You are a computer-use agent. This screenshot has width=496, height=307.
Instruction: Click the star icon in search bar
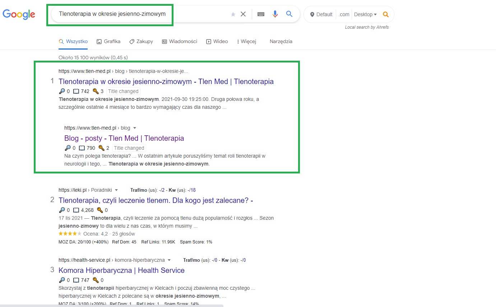click(x=233, y=14)
